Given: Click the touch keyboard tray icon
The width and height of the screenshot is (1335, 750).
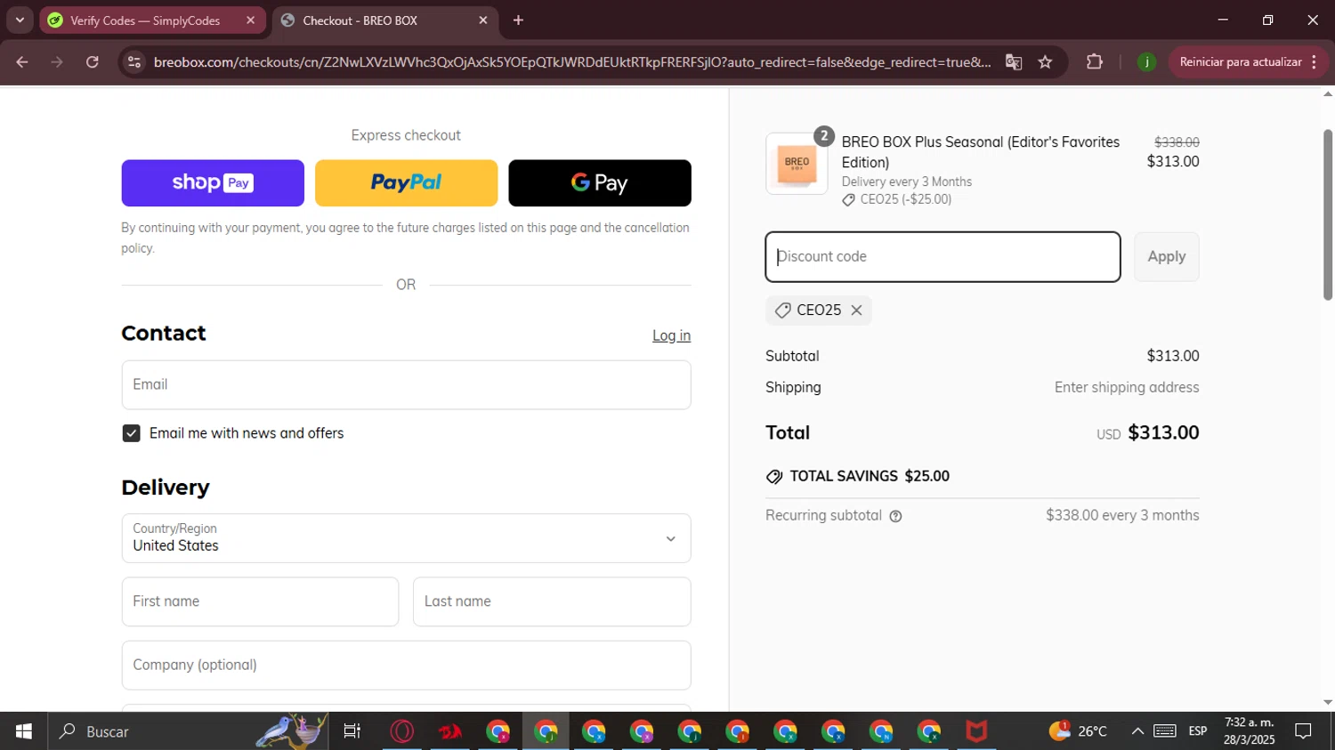Looking at the screenshot, I should 1165,731.
